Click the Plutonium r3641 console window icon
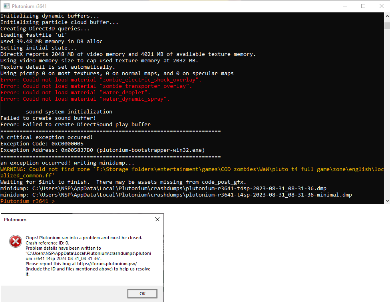This screenshot has width=390, height=302. pyautogui.click(x=6, y=6)
